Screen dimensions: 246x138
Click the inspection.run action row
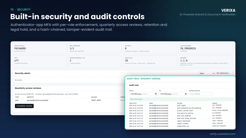[x=181, y=126]
